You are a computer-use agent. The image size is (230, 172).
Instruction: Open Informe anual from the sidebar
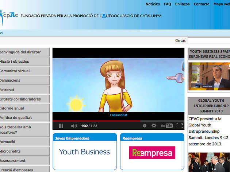point(25,108)
